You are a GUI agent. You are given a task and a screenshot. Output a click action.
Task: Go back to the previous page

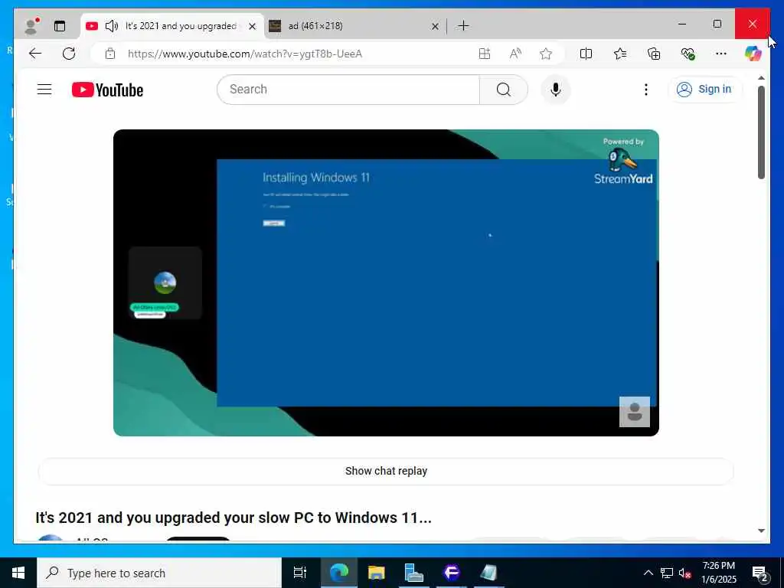[35, 54]
